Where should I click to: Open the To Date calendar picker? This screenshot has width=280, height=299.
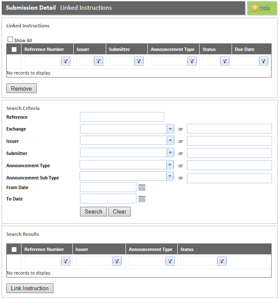142,199
